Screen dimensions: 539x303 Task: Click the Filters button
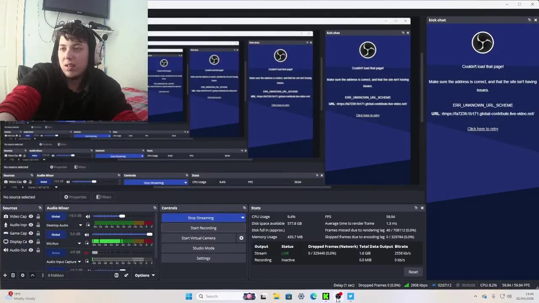(103, 197)
